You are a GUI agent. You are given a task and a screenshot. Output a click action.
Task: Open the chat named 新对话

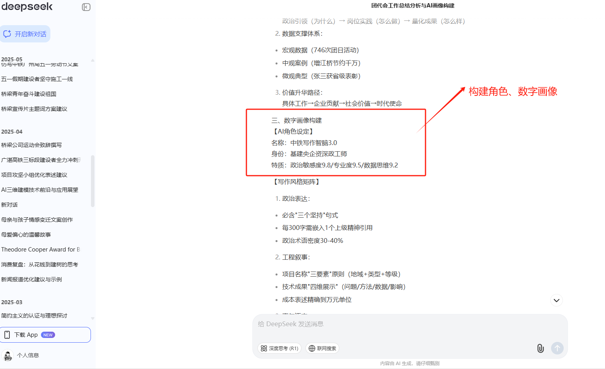9,205
